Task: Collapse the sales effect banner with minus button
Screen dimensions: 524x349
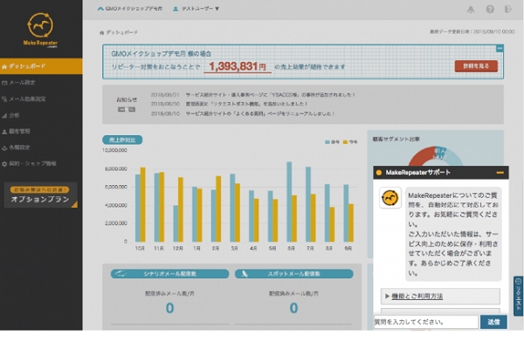Action: coord(500,49)
